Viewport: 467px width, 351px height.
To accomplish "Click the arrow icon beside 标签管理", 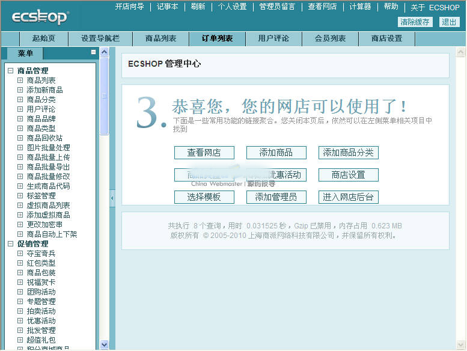I will [x=20, y=196].
